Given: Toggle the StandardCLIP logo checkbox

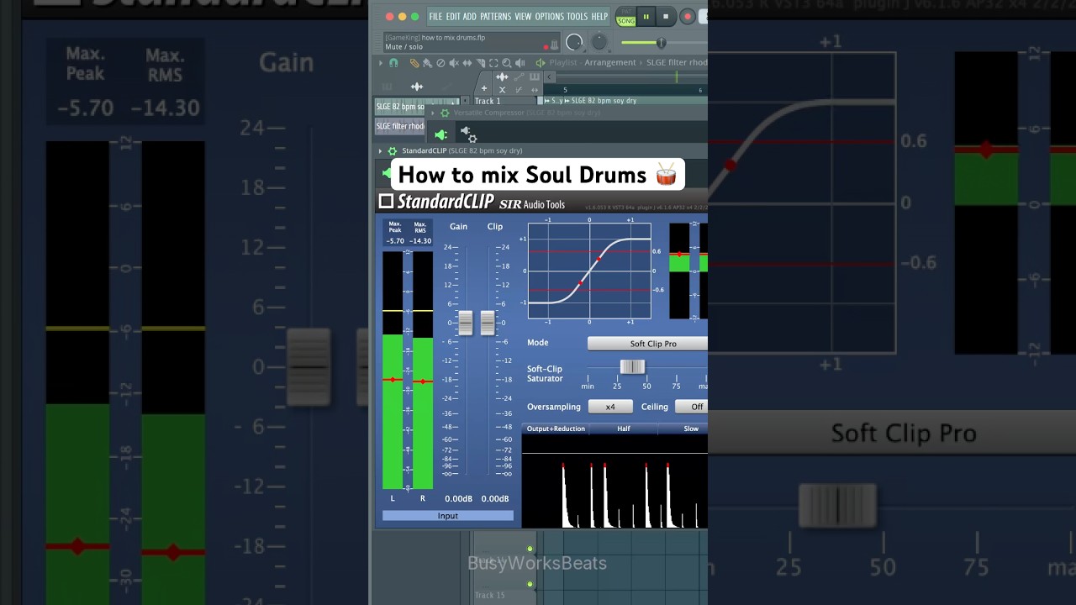Looking at the screenshot, I should pyautogui.click(x=386, y=201).
